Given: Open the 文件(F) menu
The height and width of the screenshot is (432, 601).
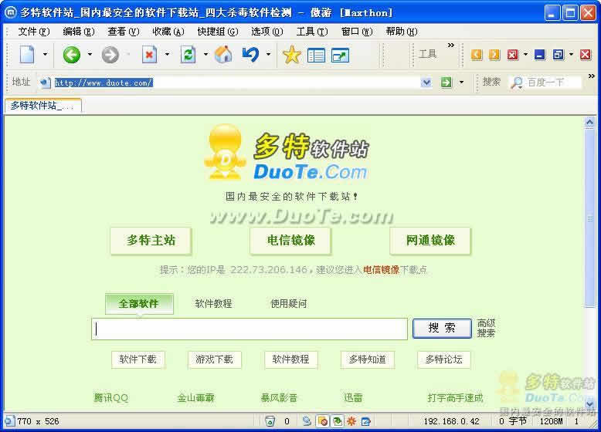Looking at the screenshot, I should tap(34, 32).
